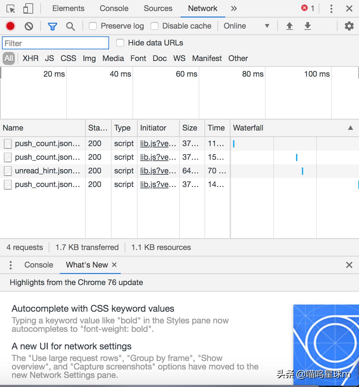Expand more DevTools tabs chevron
The width and height of the screenshot is (359, 387).
[x=234, y=8]
